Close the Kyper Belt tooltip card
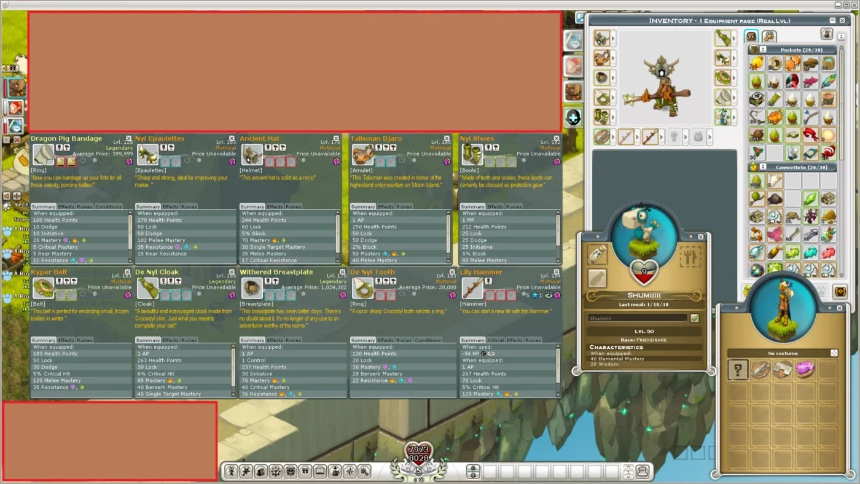The height and width of the screenshot is (484, 860). click(x=128, y=272)
